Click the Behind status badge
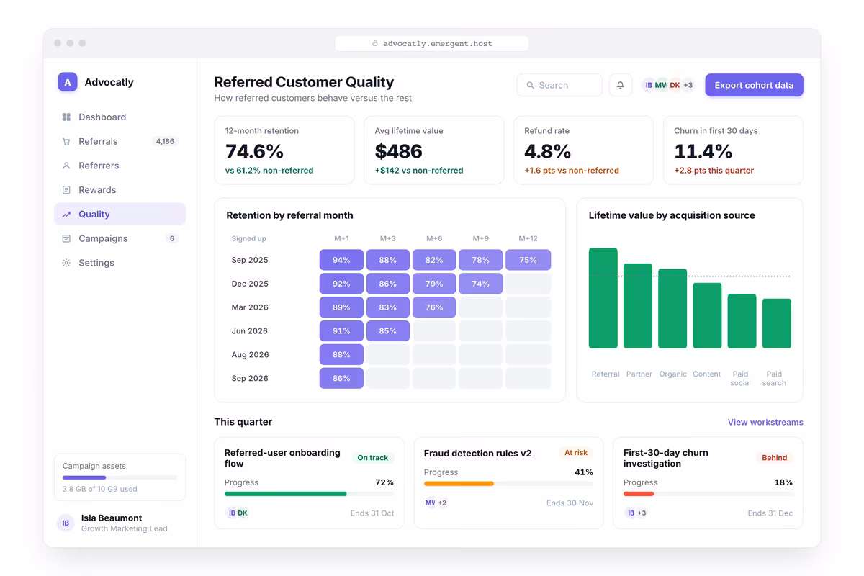This screenshot has width=864, height=576. click(775, 458)
